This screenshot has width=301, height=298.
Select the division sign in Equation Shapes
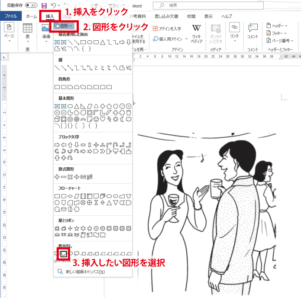click(x=77, y=177)
